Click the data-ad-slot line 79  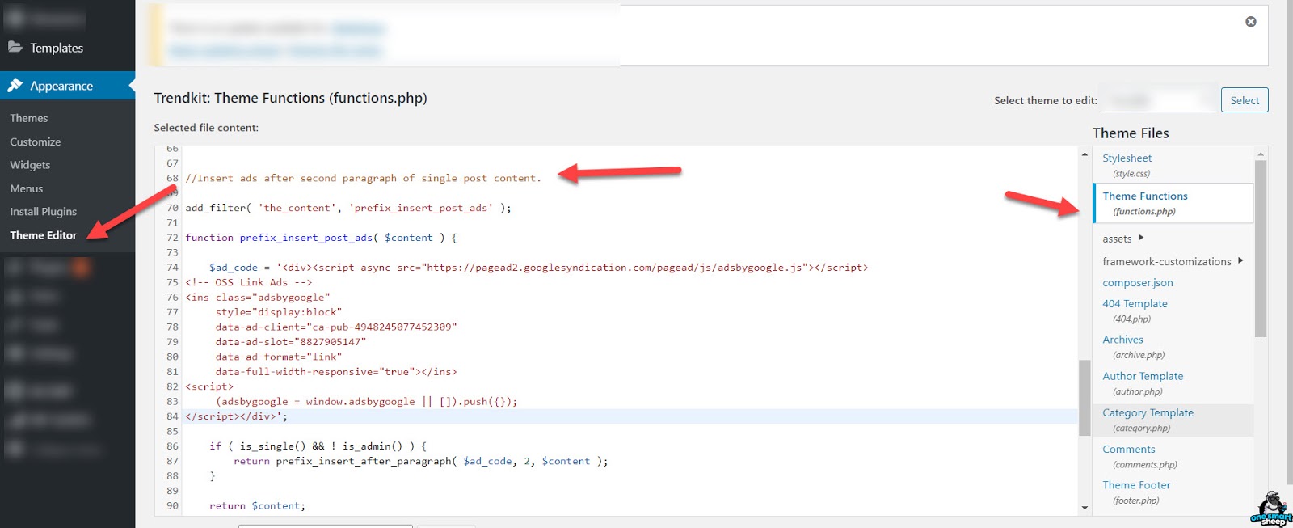click(291, 341)
